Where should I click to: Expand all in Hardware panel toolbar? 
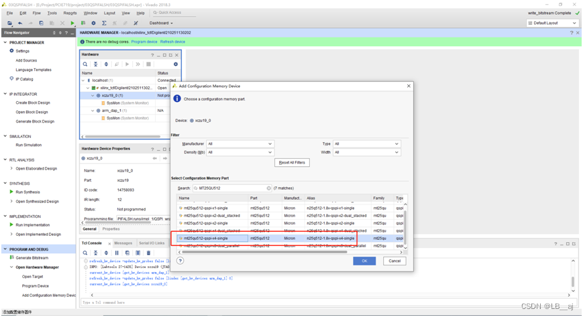point(106,64)
